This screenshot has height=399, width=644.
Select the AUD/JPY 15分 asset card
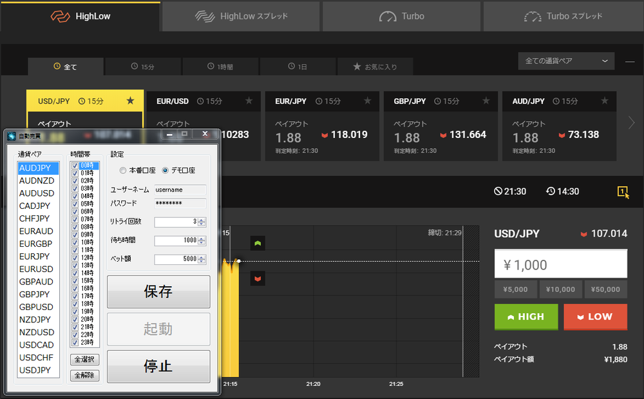560,126
